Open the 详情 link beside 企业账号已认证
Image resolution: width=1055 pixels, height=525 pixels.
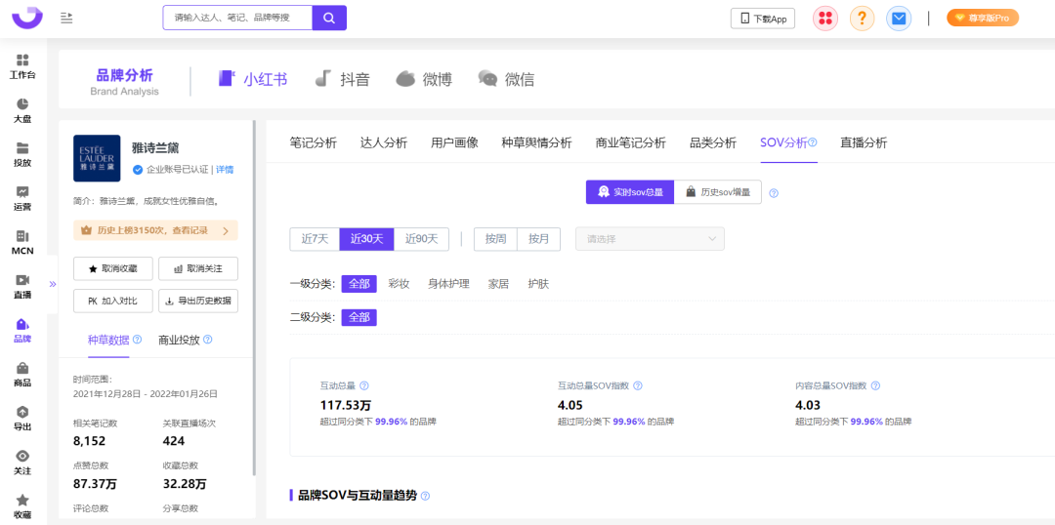tap(226, 170)
